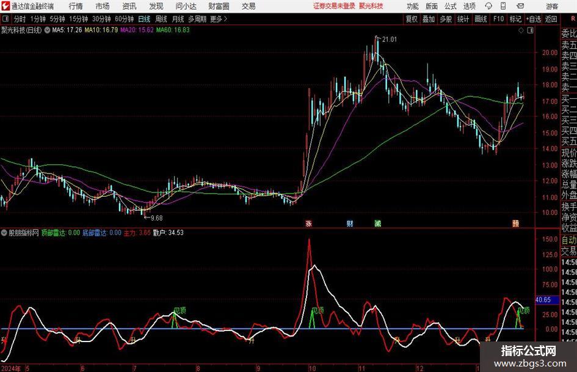Switch to the 周线 weekly period
Viewport: 577px width, 372px height.
click(x=161, y=19)
